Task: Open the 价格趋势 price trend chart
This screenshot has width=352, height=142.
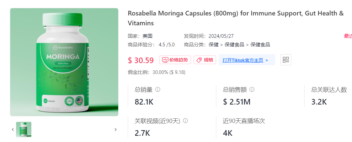Action: tap(175, 60)
